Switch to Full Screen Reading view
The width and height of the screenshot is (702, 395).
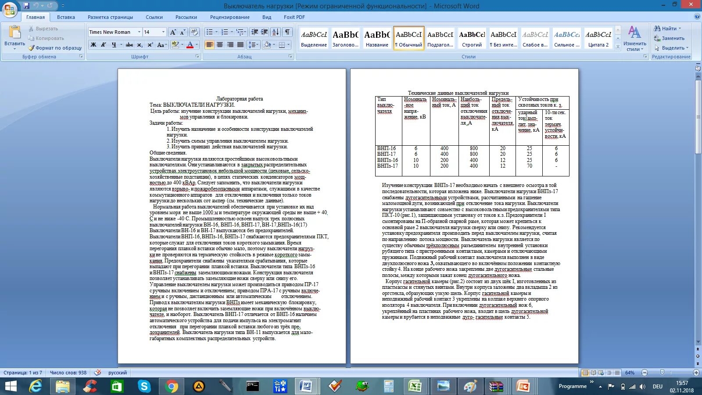pyautogui.click(x=593, y=373)
